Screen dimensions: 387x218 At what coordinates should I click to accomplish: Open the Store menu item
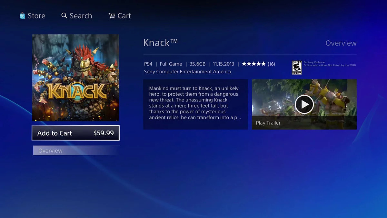point(36,16)
